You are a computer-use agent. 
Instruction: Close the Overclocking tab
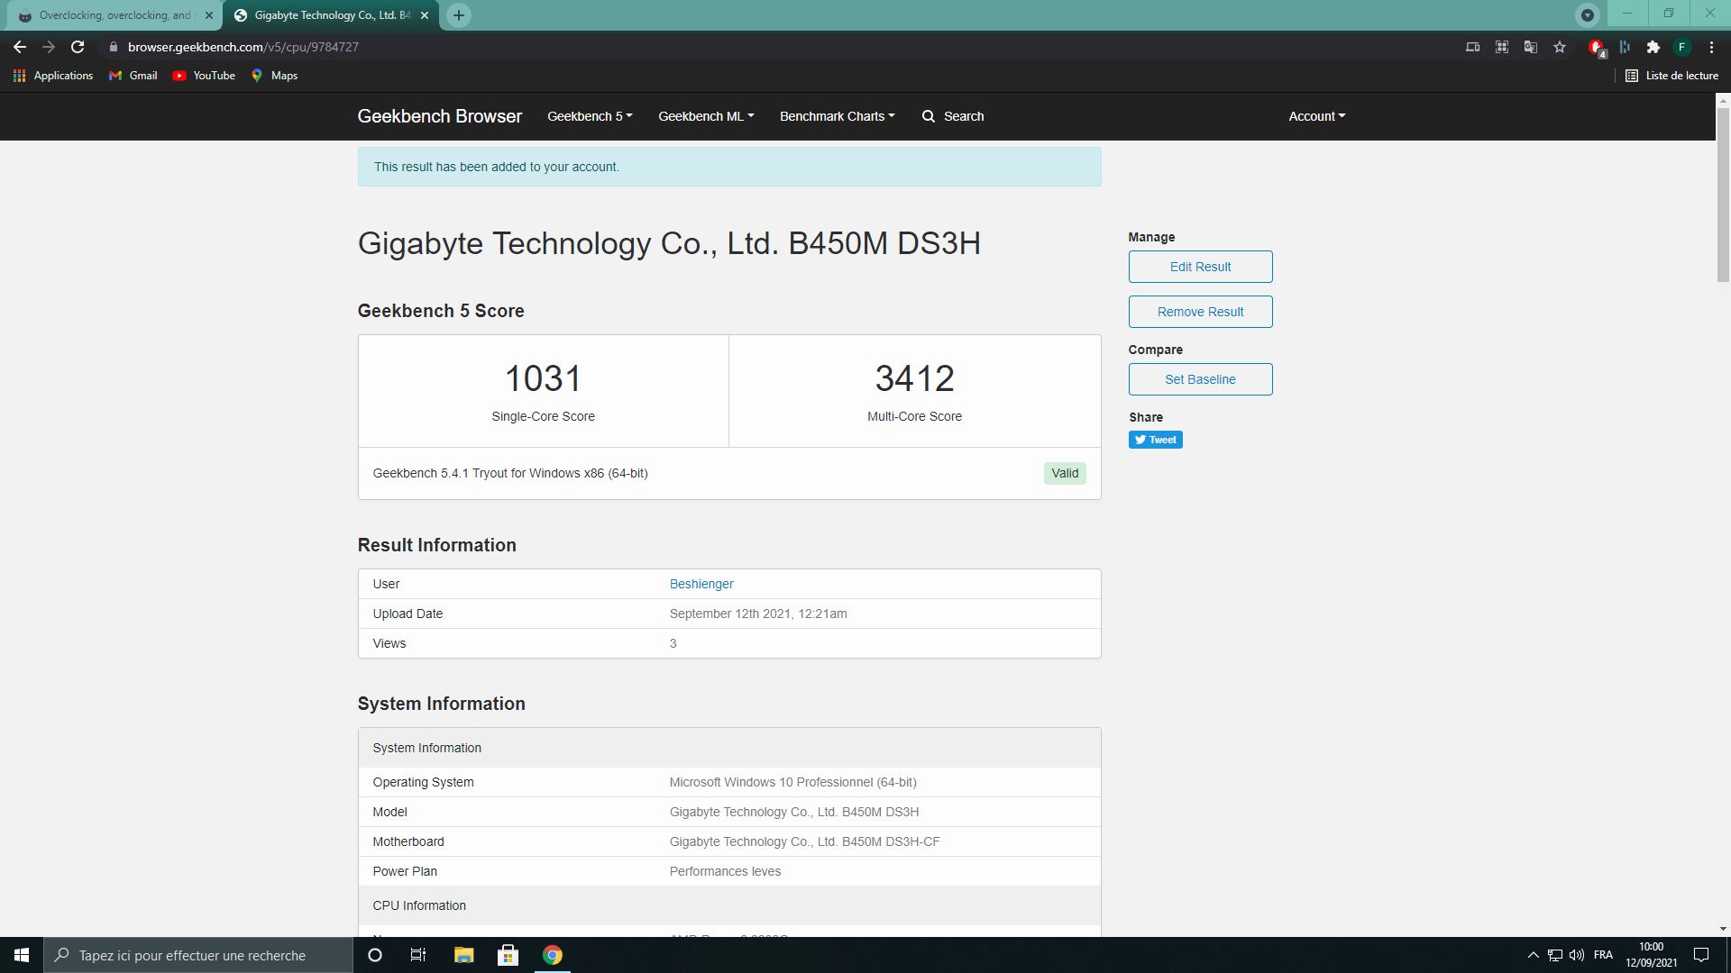point(209,15)
